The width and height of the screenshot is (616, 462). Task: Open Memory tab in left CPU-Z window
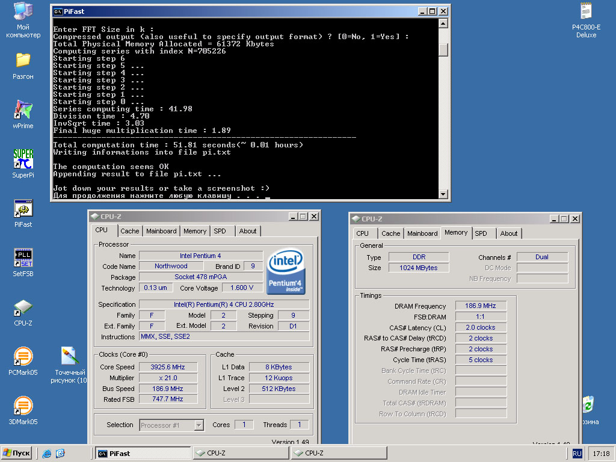pyautogui.click(x=194, y=231)
